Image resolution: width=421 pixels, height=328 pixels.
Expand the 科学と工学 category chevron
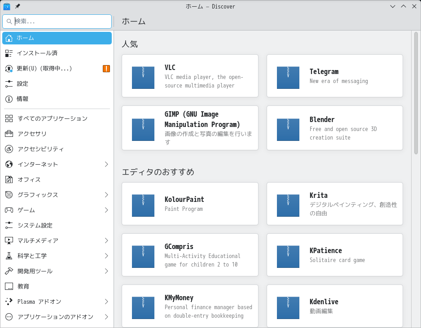[106, 256]
